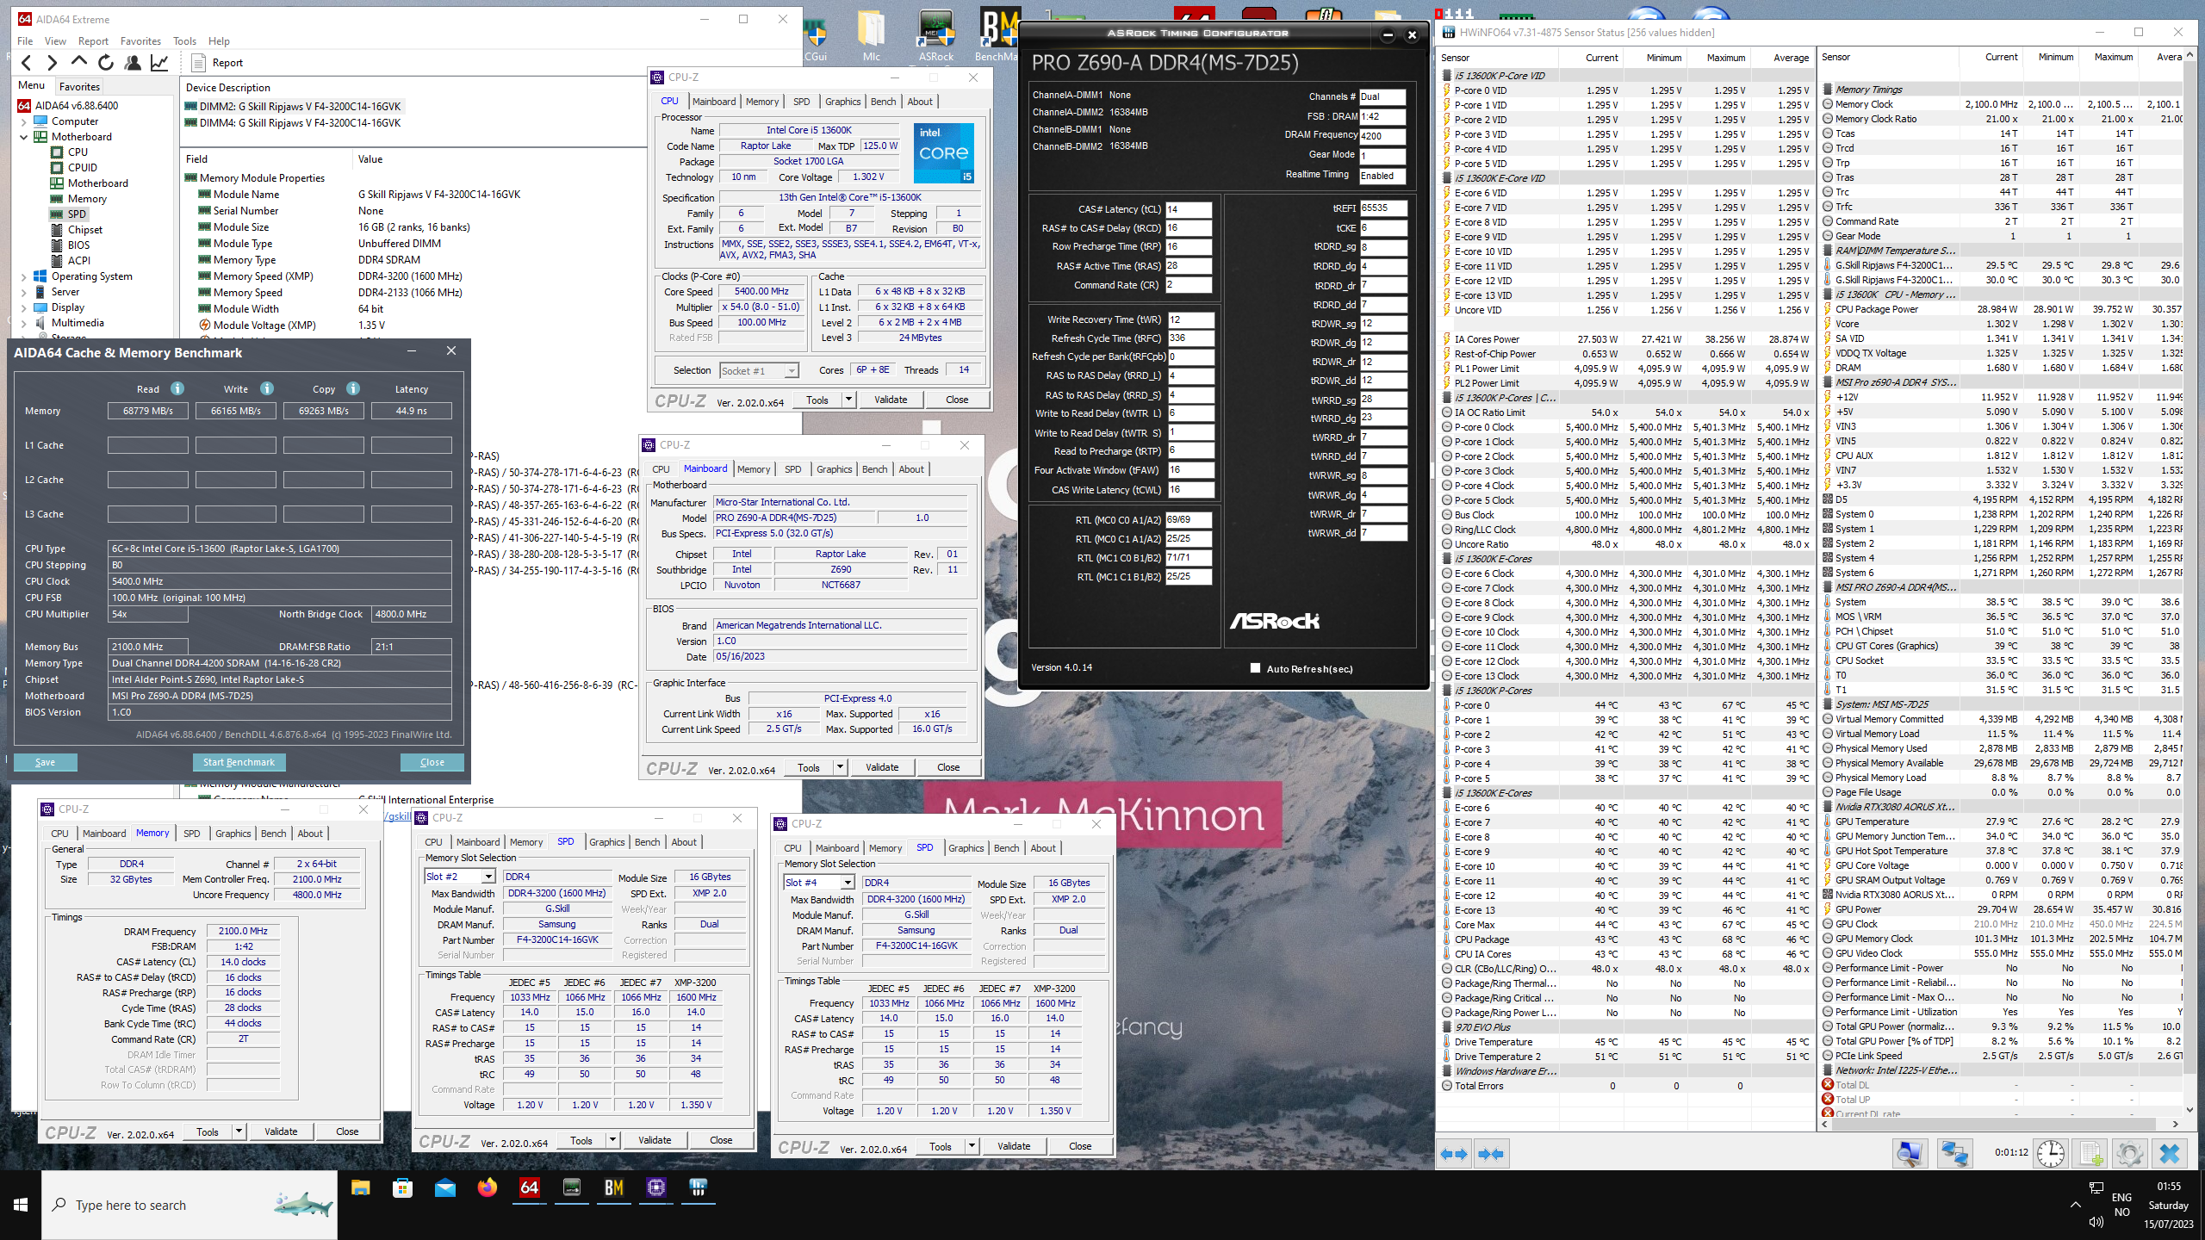Open HWiNFO sensor settings gear icon

coord(2129,1154)
